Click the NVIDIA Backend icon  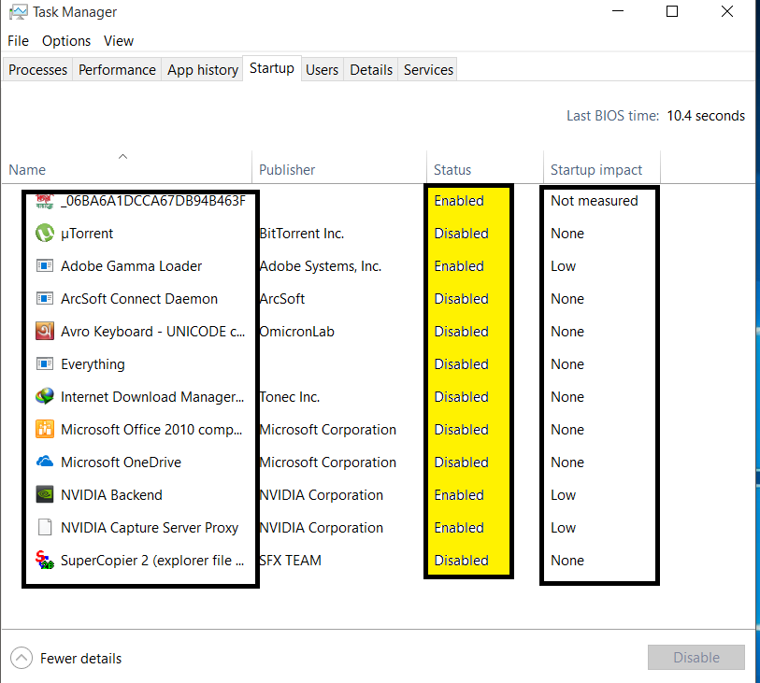tap(45, 494)
